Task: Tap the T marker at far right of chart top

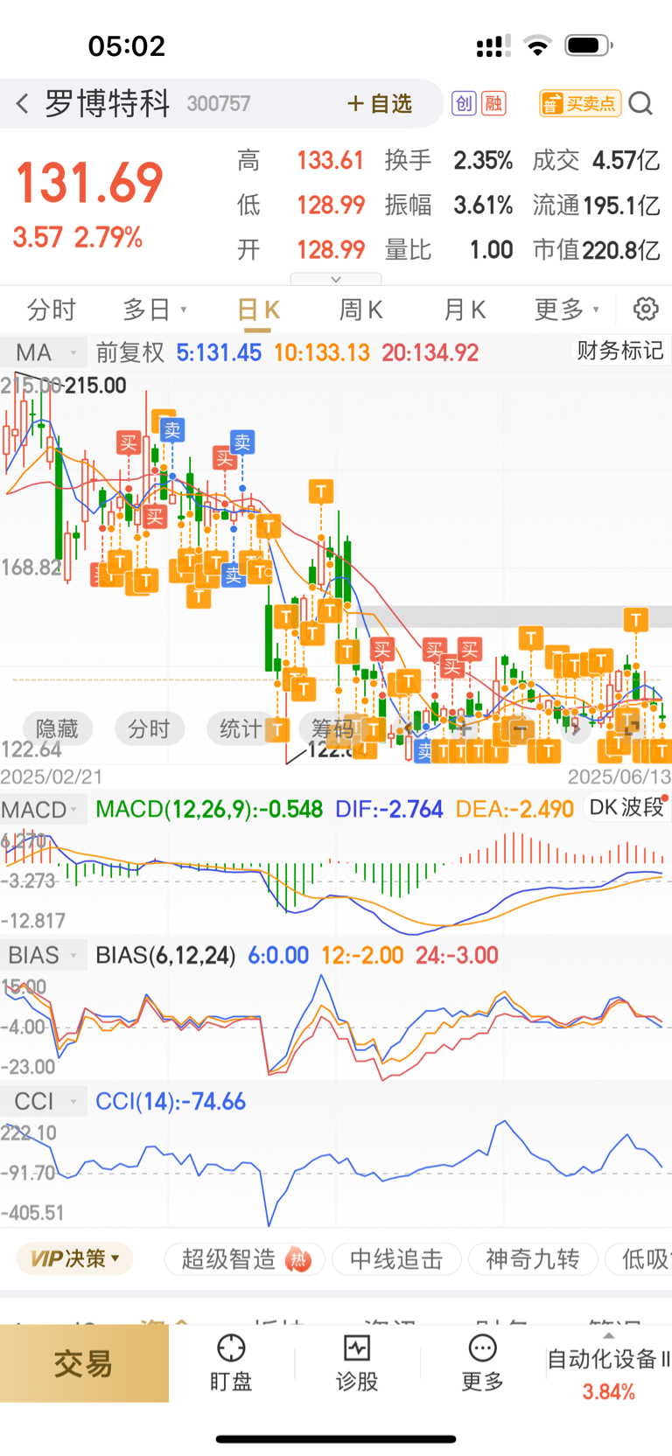Action: point(636,620)
